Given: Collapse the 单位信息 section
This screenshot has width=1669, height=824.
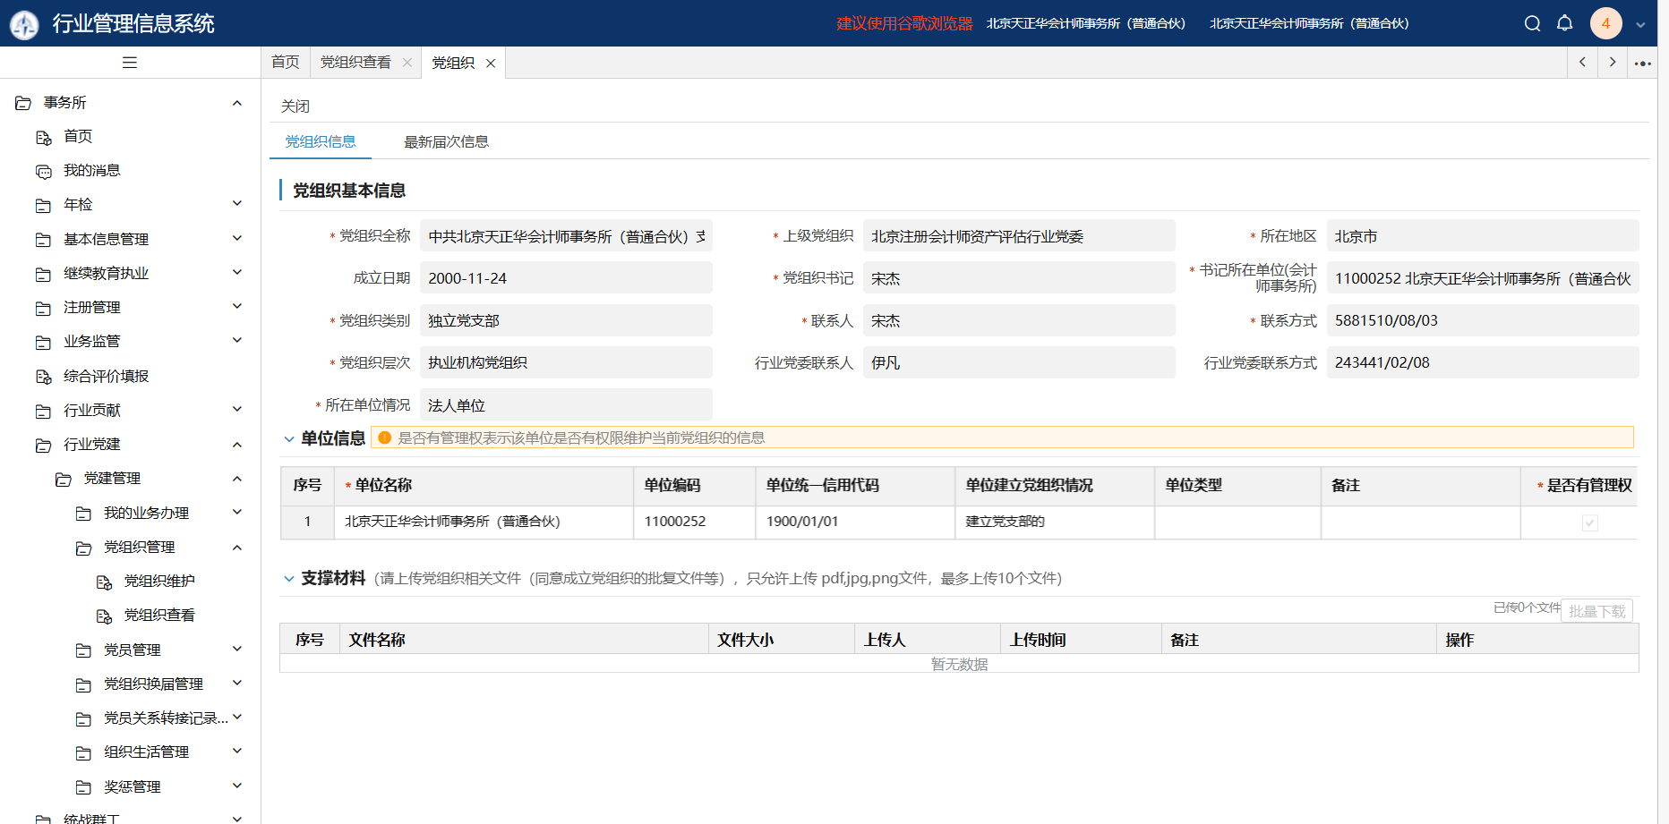Looking at the screenshot, I should (289, 438).
